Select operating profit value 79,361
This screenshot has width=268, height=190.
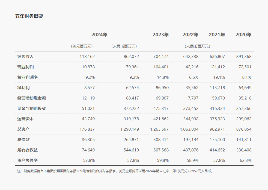[132, 67]
